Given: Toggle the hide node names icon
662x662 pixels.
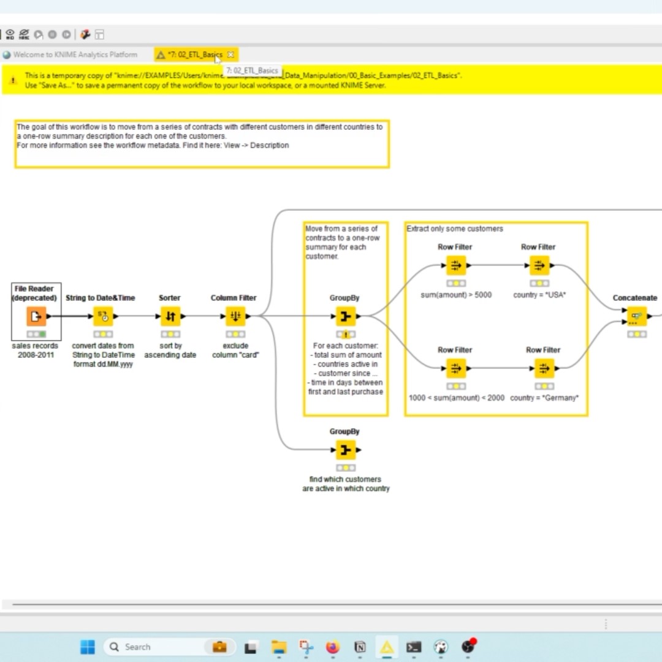Looking at the screenshot, I should click(x=23, y=34).
